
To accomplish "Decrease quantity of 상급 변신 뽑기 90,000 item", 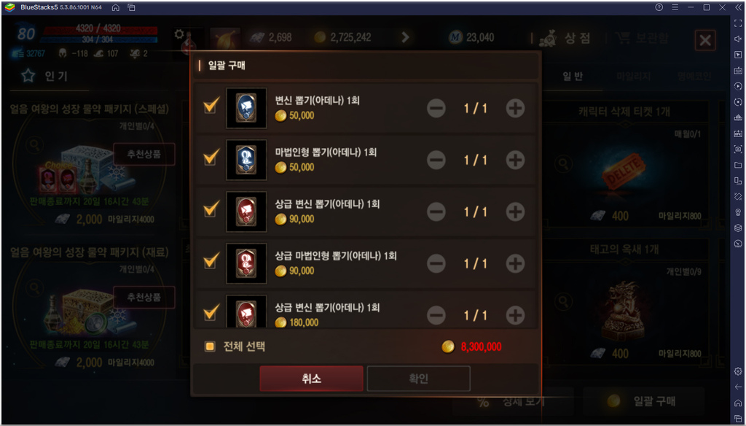I will point(436,212).
